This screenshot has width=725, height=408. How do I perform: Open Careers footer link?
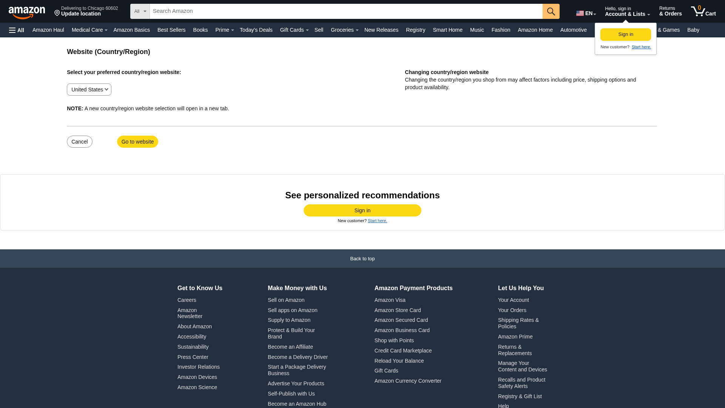coord(187,300)
